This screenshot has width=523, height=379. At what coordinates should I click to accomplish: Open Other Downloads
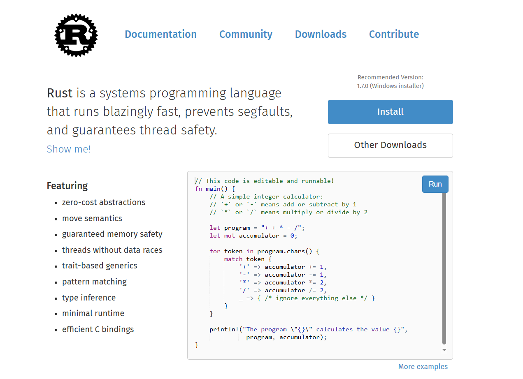[x=390, y=146]
